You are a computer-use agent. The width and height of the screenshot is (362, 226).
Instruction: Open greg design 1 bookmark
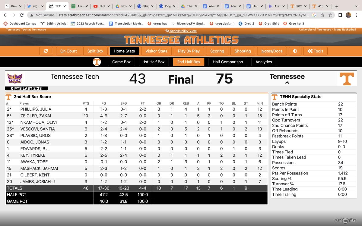coord(222,24)
